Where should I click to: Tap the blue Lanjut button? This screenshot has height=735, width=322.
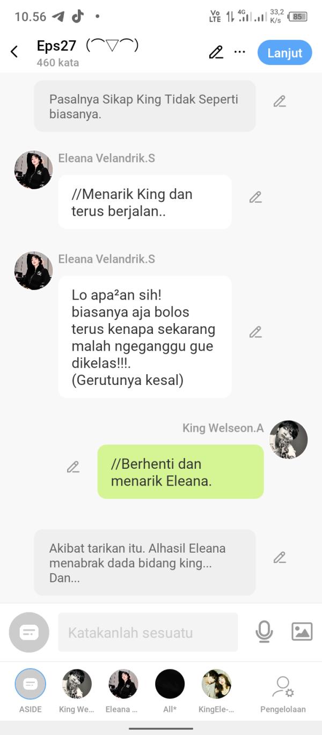[x=284, y=53]
